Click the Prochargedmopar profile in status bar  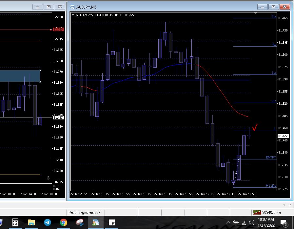point(84,212)
